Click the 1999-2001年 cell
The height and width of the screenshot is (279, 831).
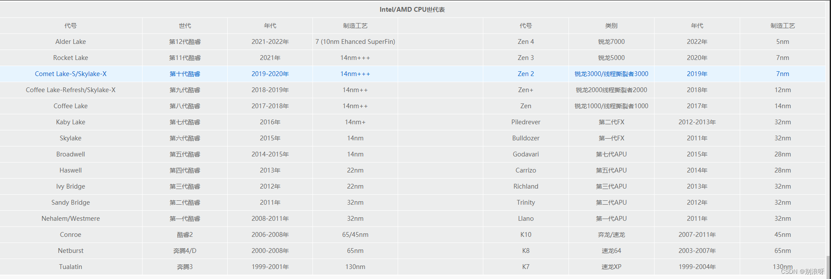point(270,267)
